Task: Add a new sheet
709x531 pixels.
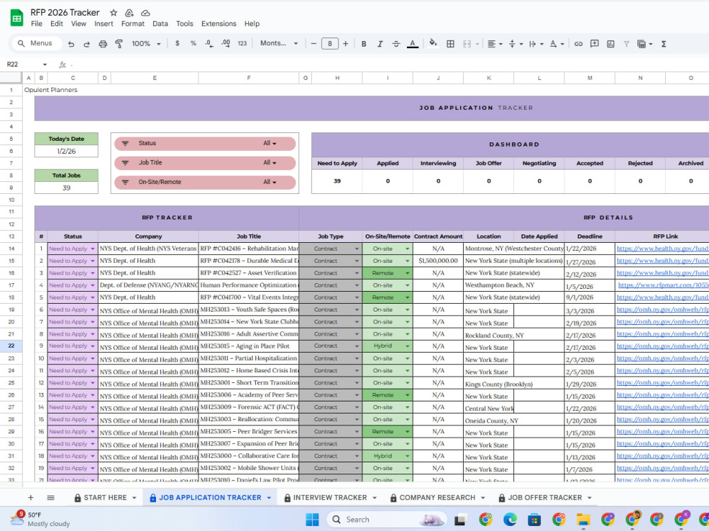Action: pyautogui.click(x=30, y=498)
